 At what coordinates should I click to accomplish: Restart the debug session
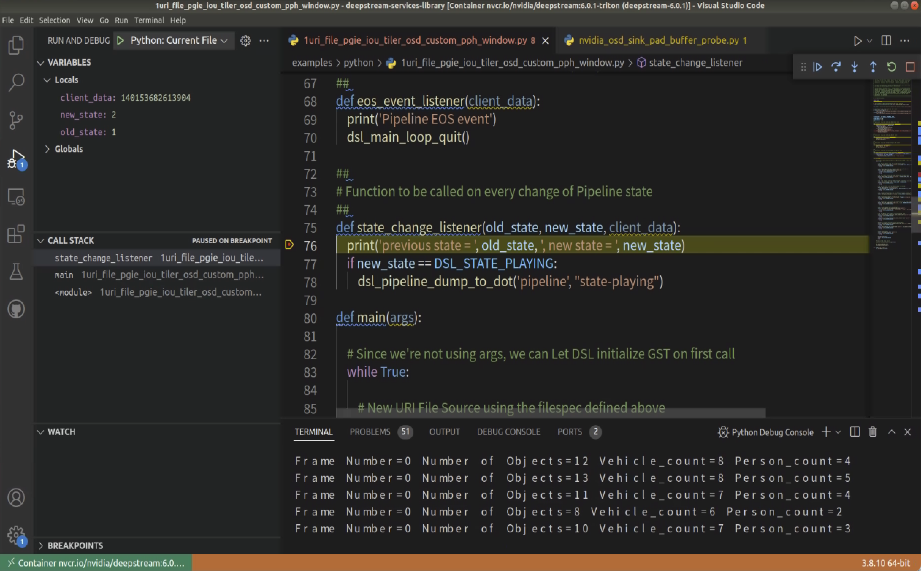(x=891, y=67)
